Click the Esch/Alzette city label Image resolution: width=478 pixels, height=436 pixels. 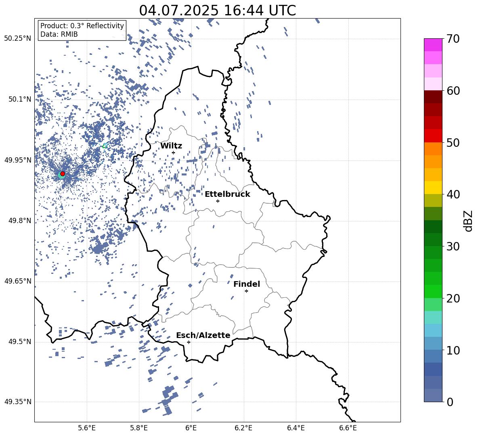click(203, 336)
